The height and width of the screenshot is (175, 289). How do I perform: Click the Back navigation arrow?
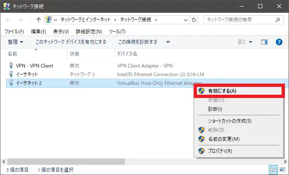click(x=8, y=20)
